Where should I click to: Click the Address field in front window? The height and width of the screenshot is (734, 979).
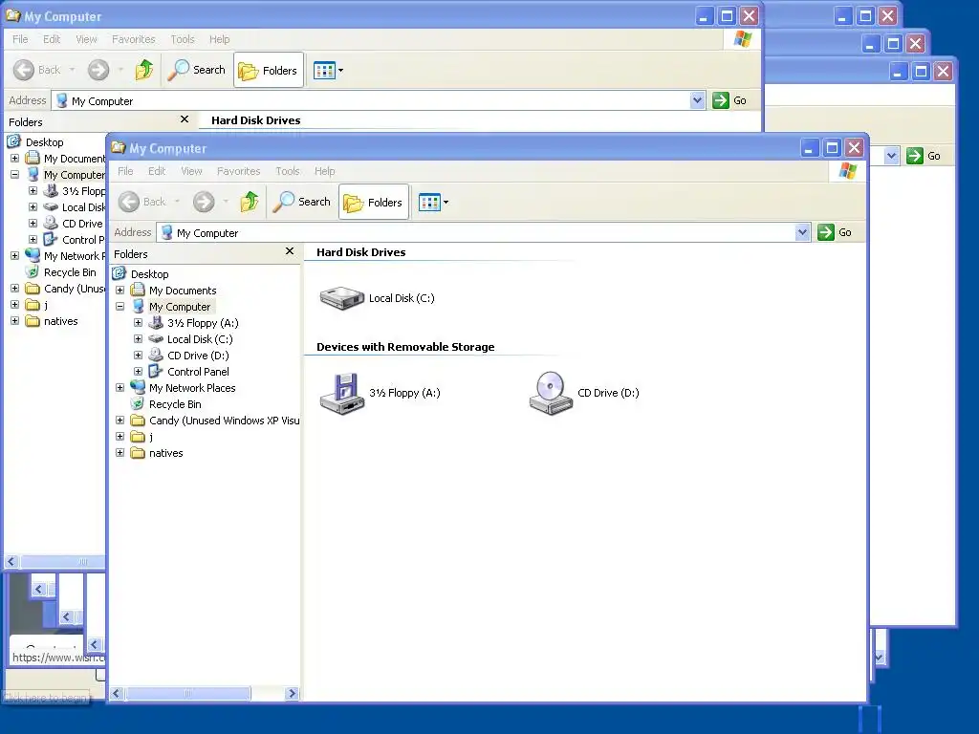click(x=483, y=233)
